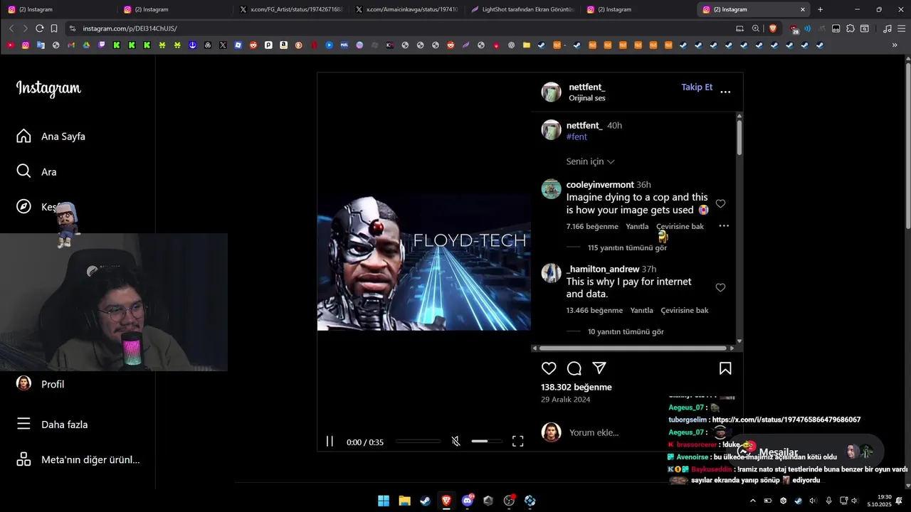Open File Explorer from taskbar
Screen dimensions: 911x512
tap(404, 501)
